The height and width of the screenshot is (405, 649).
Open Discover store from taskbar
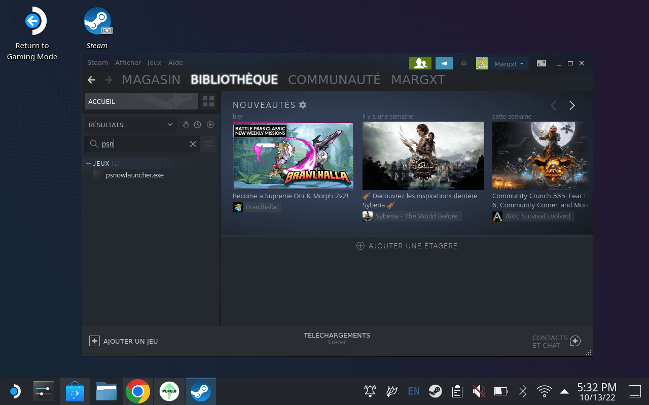[75, 391]
